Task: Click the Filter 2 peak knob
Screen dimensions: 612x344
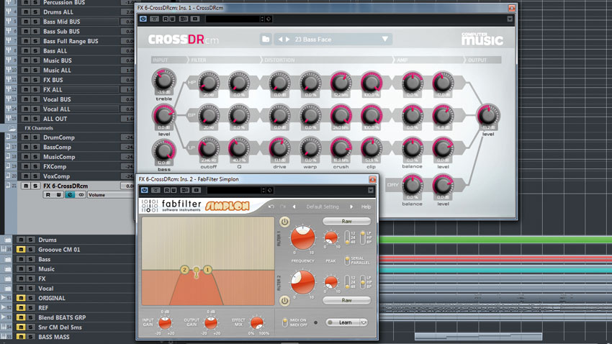Action: click(x=331, y=281)
